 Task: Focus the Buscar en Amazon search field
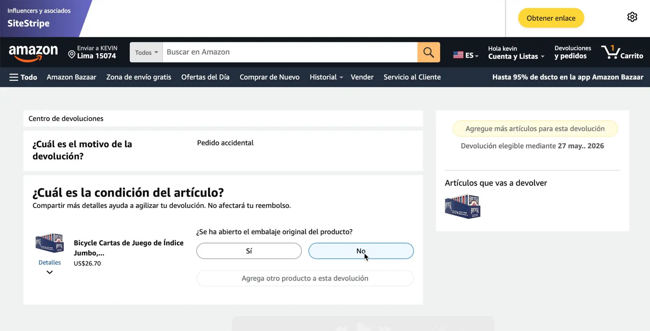pos(290,52)
